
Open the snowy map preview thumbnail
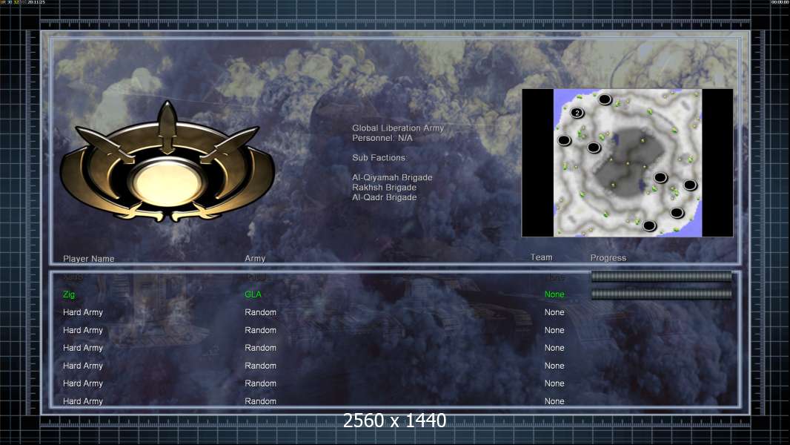(627, 162)
